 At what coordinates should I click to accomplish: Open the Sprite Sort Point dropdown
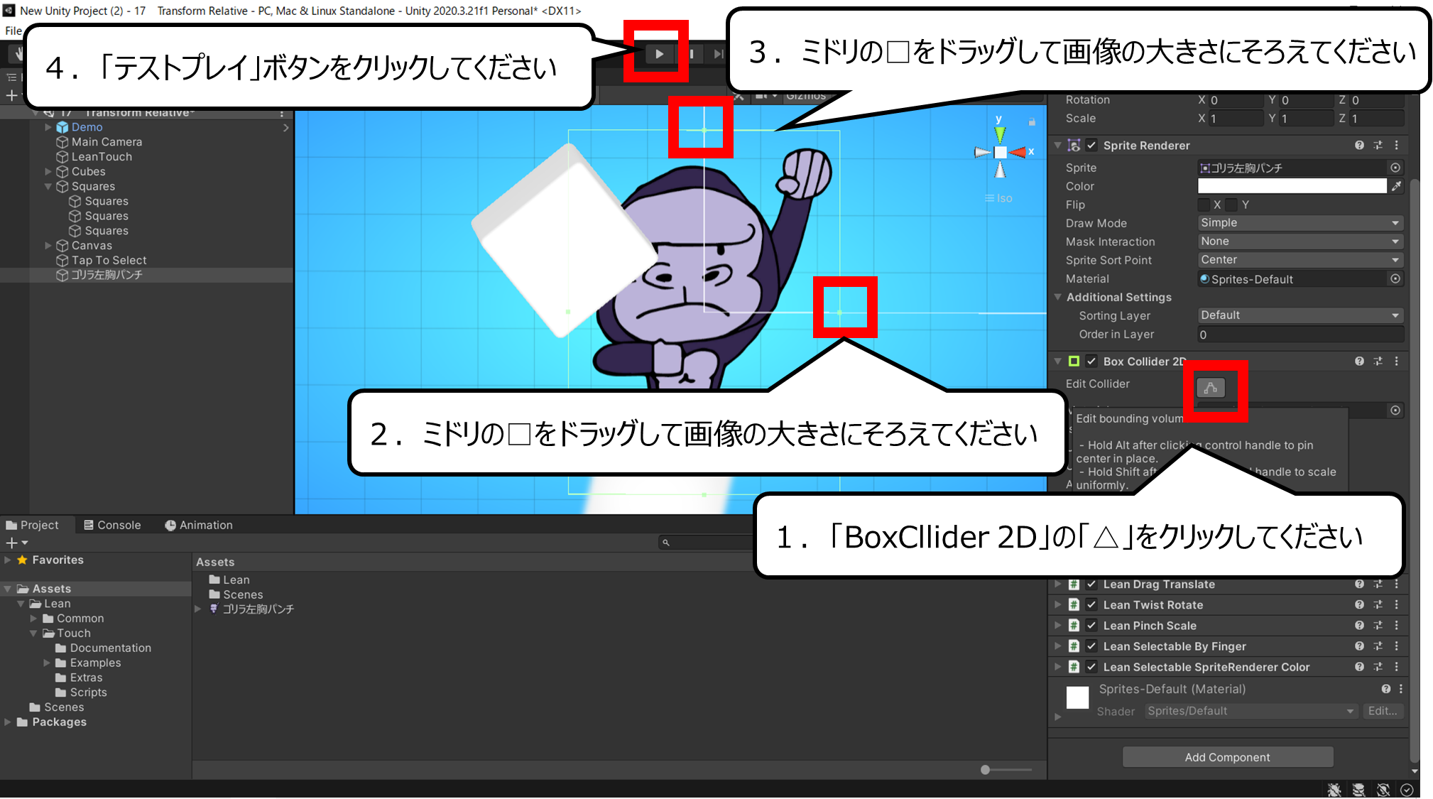(1300, 260)
